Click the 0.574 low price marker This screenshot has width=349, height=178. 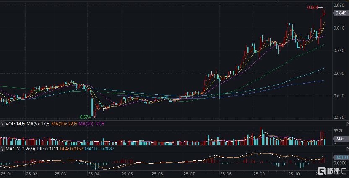[x=86, y=117]
